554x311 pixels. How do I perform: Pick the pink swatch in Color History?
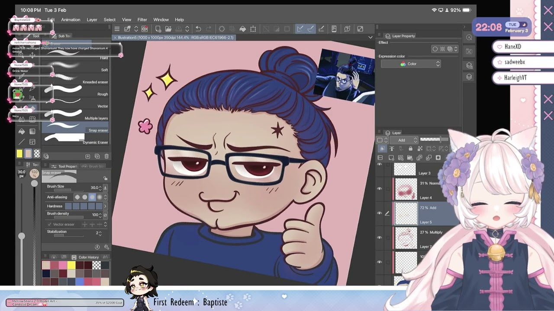click(x=63, y=265)
